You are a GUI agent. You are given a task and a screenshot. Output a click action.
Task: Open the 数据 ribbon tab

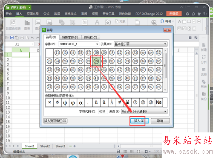pyautogui.click(x=57, y=14)
